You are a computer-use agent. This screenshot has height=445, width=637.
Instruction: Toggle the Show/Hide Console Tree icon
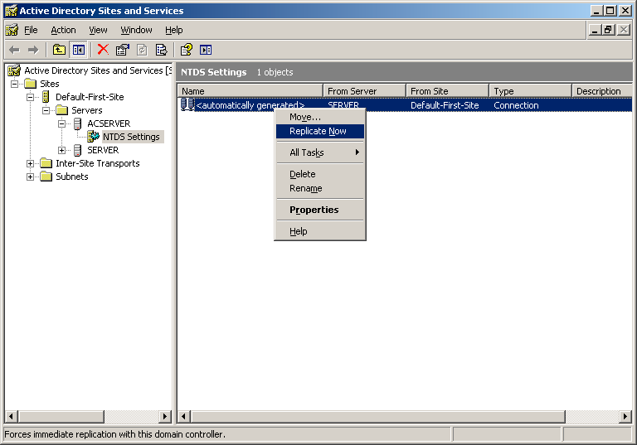coord(79,50)
